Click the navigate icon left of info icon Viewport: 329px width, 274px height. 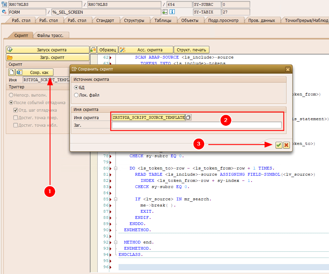[x=165, y=12]
